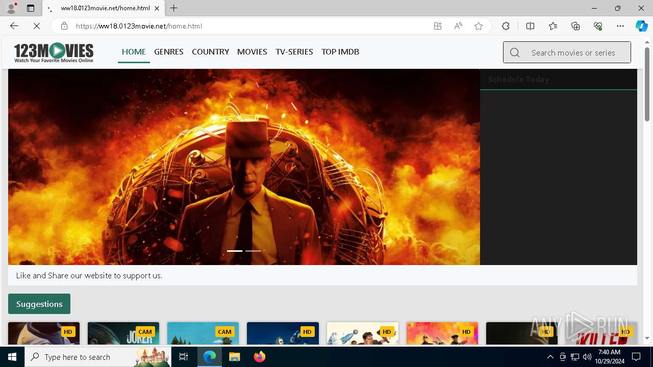Open Collections panel
Image resolution: width=653 pixels, height=367 pixels.
[575, 26]
